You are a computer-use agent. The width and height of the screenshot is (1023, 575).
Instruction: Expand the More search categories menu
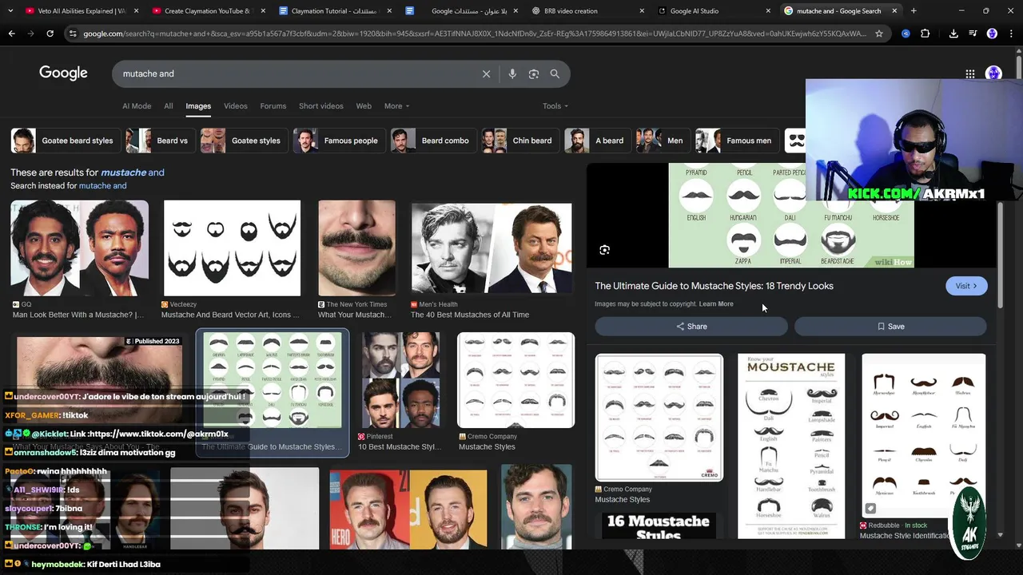point(396,105)
